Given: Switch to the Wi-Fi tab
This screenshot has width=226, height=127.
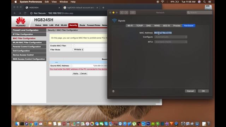Looking at the screenshot, I should click(x=130, y=26).
